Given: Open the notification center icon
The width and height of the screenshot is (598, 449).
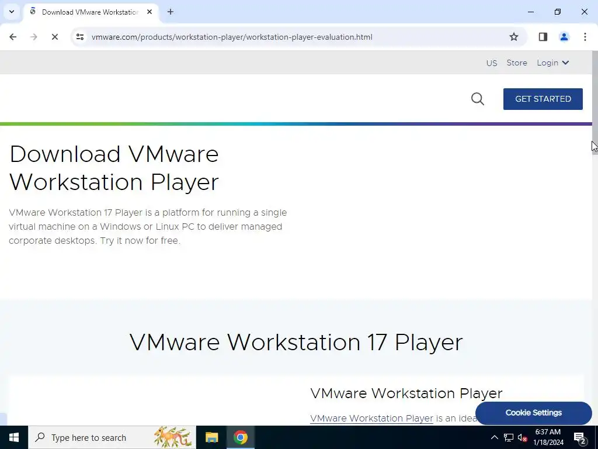Looking at the screenshot, I should [580, 438].
